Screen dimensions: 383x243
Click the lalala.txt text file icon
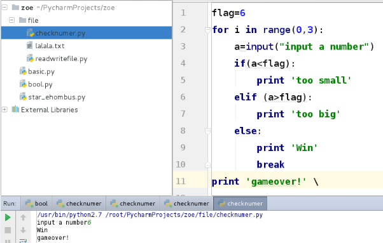[29, 46]
